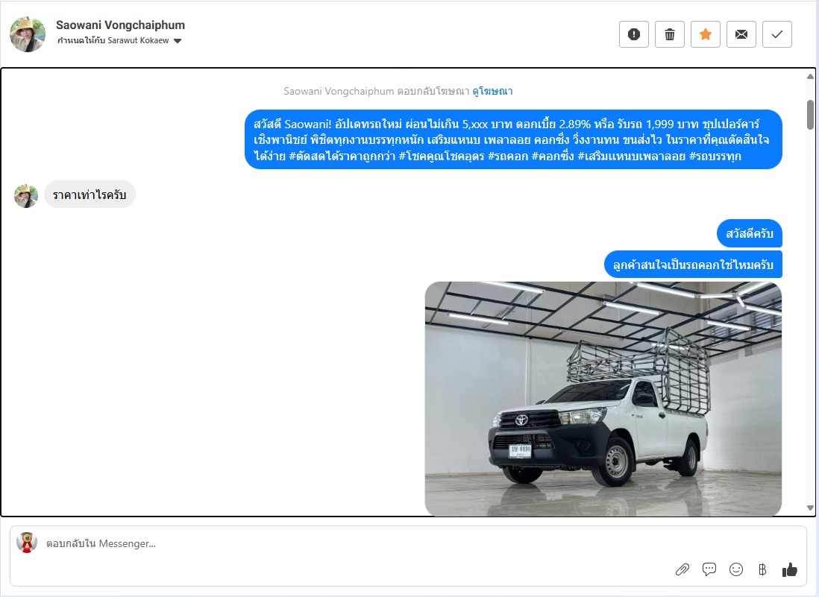
Task: Click the scroll up arrow of chat
Action: tap(810, 76)
